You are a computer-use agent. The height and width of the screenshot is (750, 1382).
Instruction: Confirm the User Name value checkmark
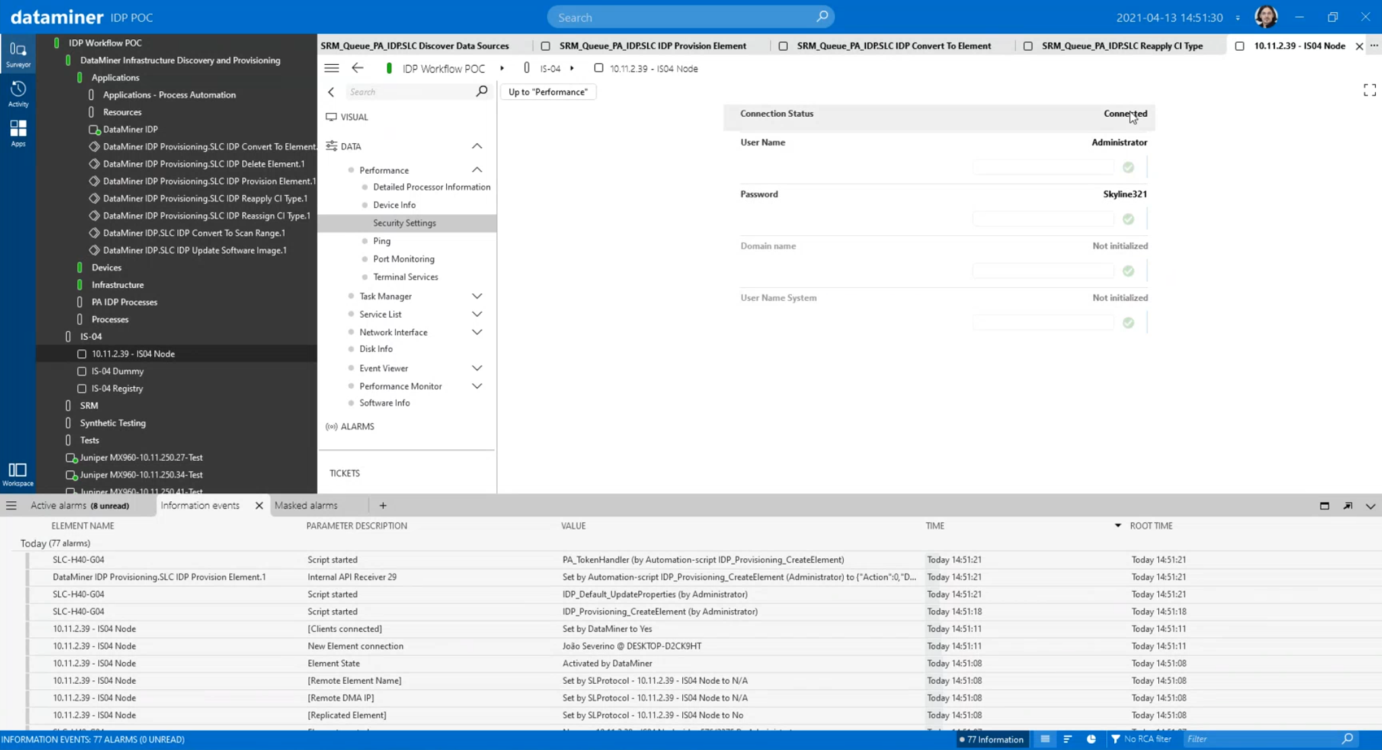click(x=1128, y=168)
